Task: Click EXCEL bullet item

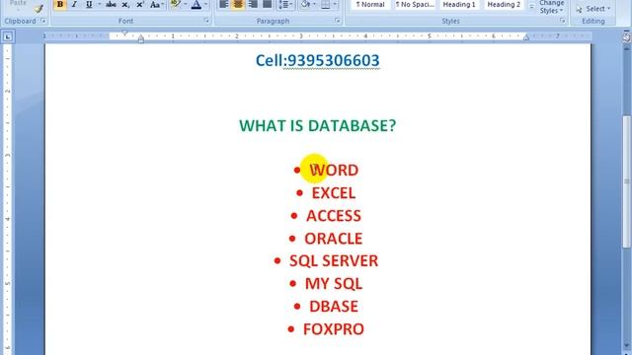Action: (x=334, y=193)
